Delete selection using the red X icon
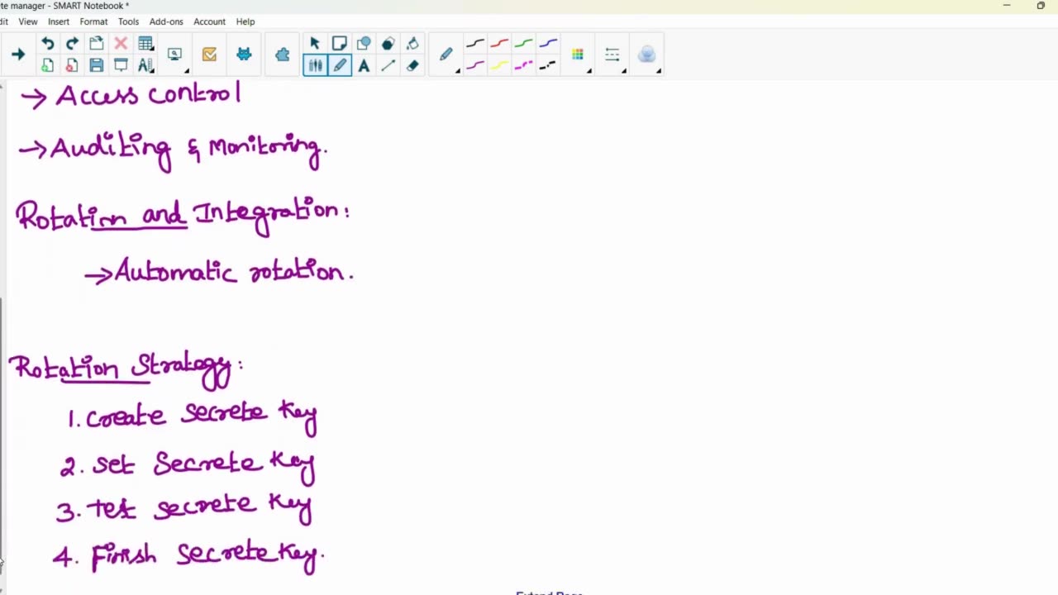Image resolution: width=1058 pixels, height=595 pixels. tap(121, 44)
